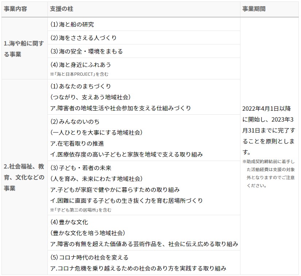Select the 2.社会福祉、教育、文化などの事業 label

pyautogui.click(x=23, y=177)
